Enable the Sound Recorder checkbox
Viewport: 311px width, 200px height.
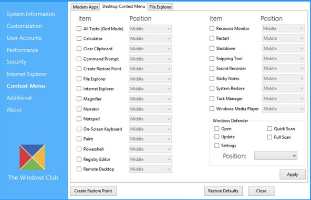(x=212, y=68)
